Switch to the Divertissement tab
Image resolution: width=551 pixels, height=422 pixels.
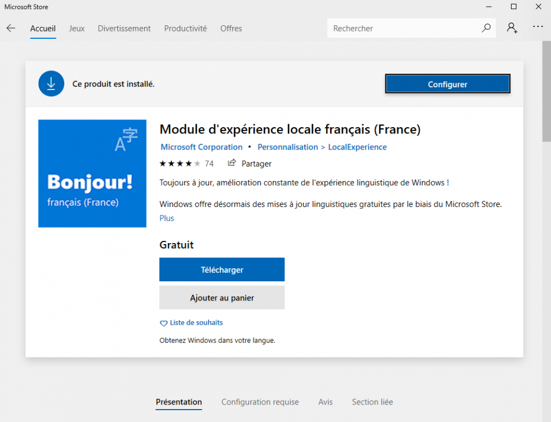click(x=124, y=28)
